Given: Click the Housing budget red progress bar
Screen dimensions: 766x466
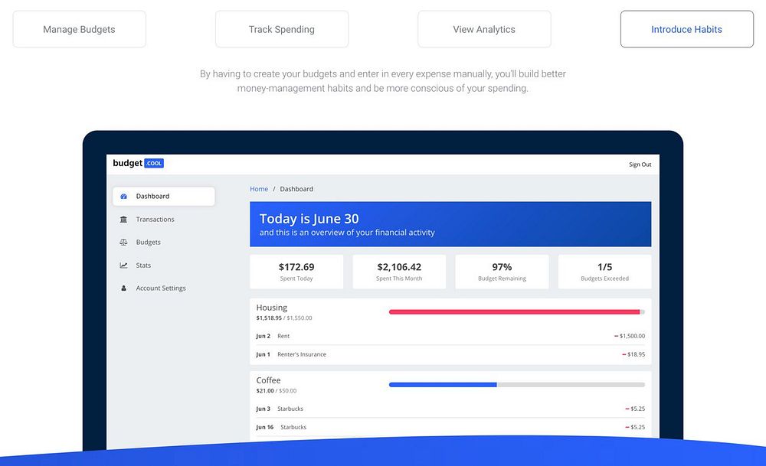Looking at the screenshot, I should click(x=517, y=311).
